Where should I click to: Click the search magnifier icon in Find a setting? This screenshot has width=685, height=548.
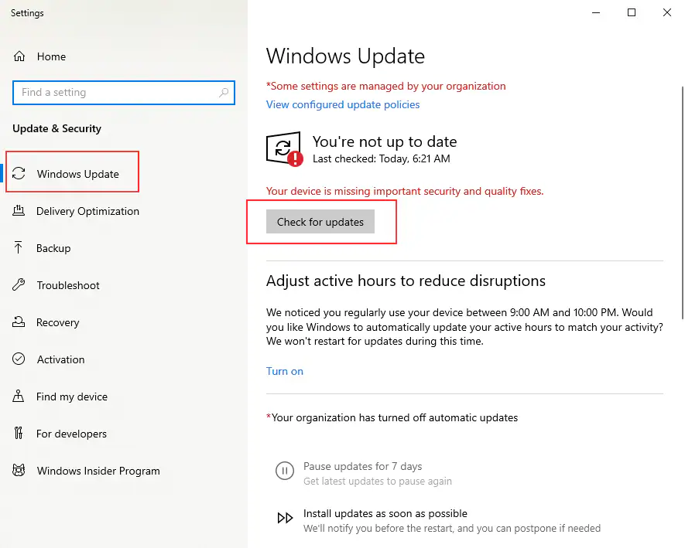coord(224,93)
